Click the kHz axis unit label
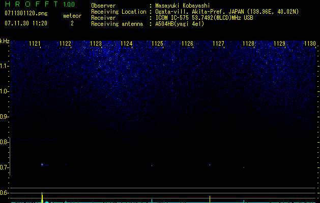320x203 pixels. 5,41
